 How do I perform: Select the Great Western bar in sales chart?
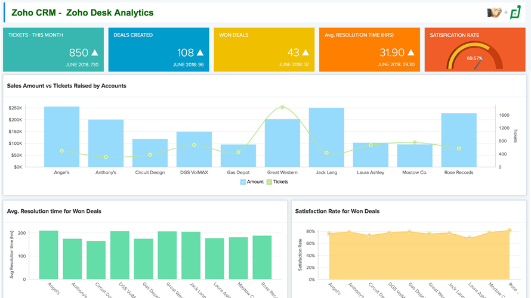282,143
